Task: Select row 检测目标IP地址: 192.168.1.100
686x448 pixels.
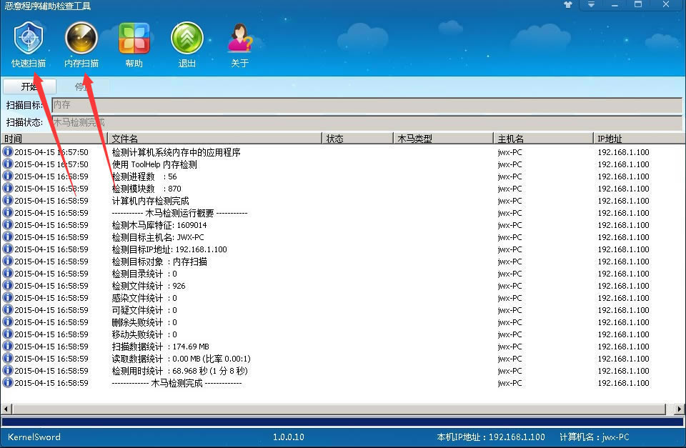Action: [x=343, y=249]
